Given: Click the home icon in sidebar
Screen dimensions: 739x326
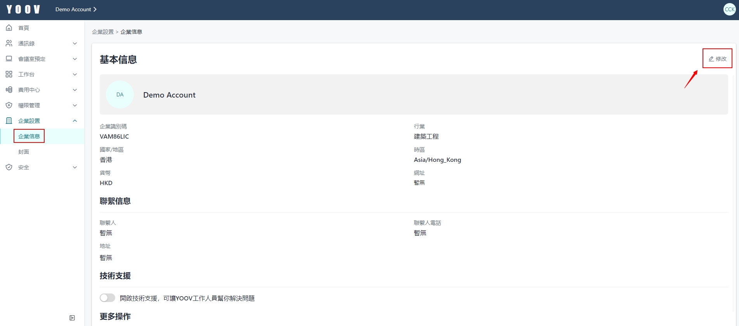Looking at the screenshot, I should click(9, 28).
